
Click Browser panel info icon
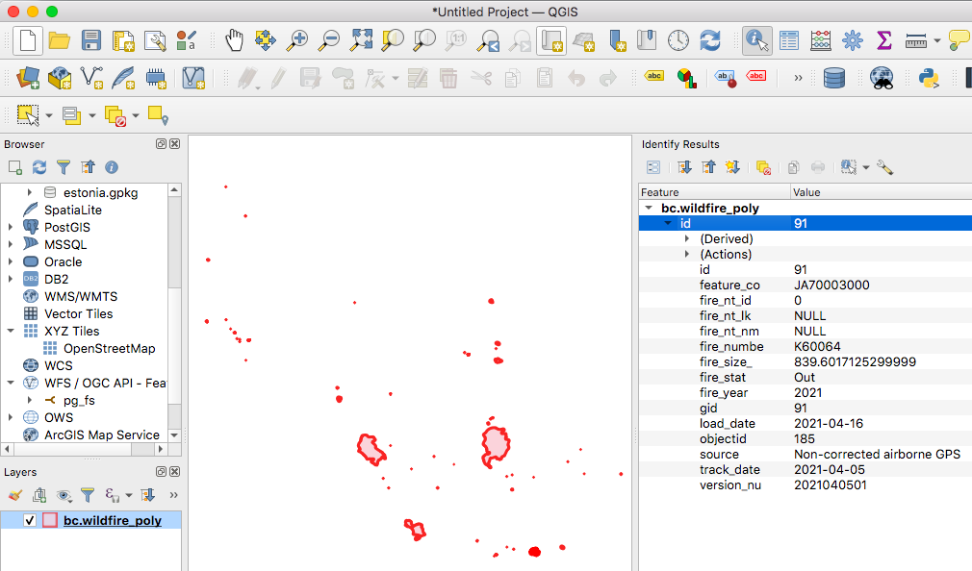(x=112, y=167)
